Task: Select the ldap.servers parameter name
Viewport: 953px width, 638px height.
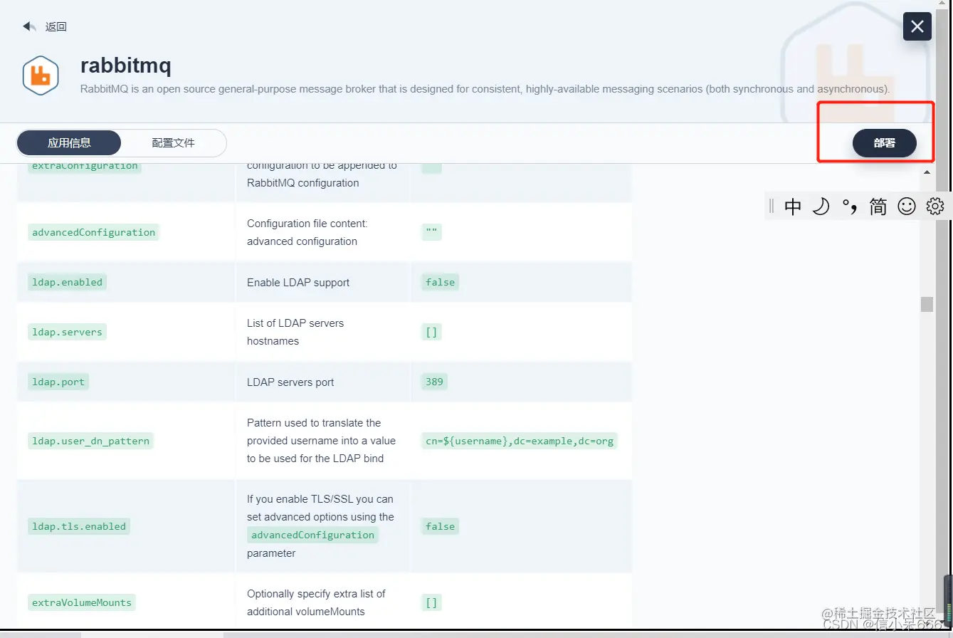Action: tap(68, 332)
